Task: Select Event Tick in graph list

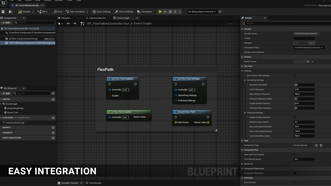Action: 13,113
